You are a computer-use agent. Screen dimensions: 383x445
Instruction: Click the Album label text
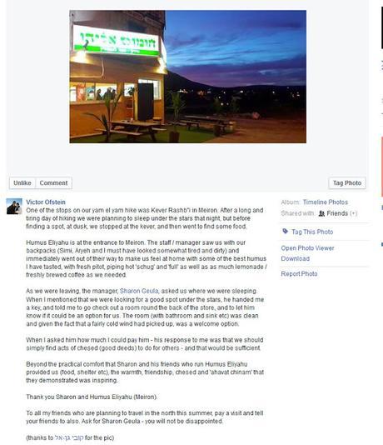click(x=291, y=202)
